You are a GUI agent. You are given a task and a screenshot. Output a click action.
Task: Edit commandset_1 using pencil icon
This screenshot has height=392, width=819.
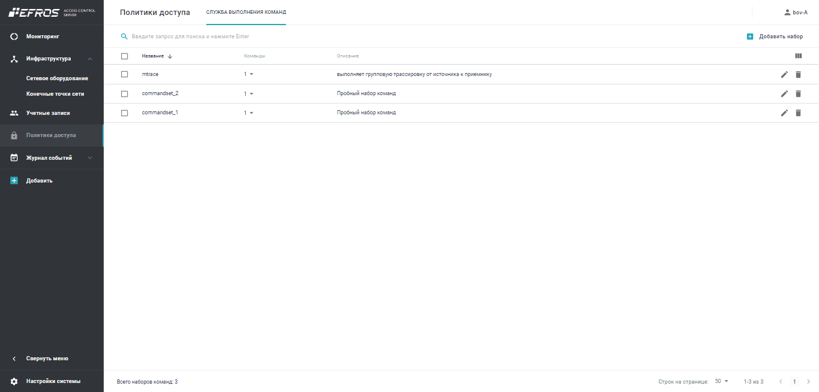coord(784,113)
